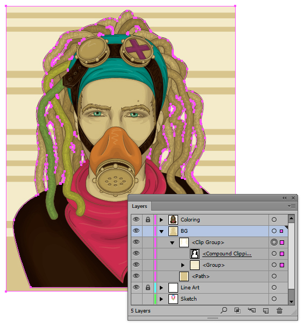Click Layers panel scroll down arrow
Screen dimensions: 304x326
tap(291, 302)
